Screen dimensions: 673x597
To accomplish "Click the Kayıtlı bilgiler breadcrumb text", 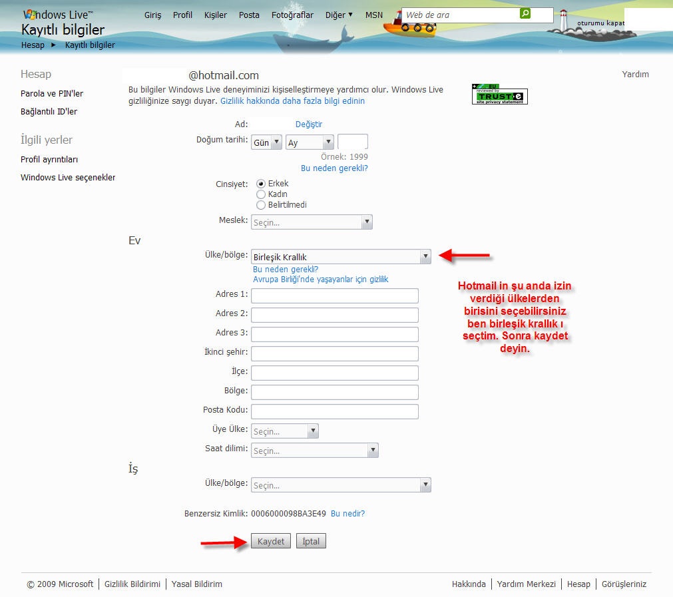I will pyautogui.click(x=90, y=45).
